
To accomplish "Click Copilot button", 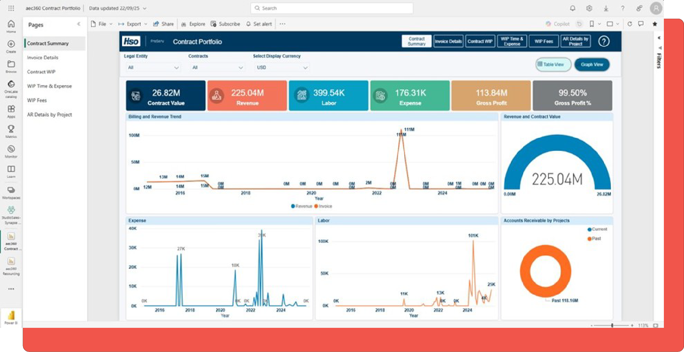I will [558, 24].
